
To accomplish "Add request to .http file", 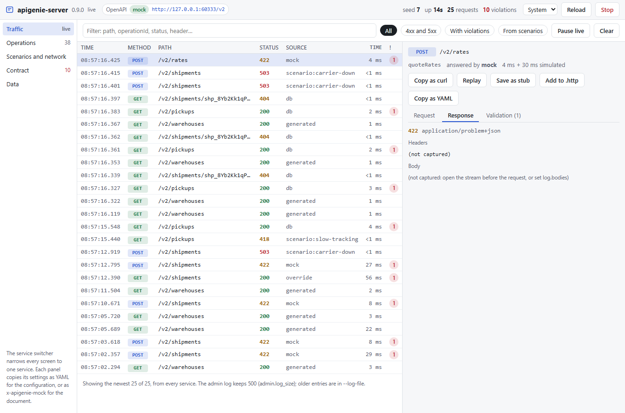I will pyautogui.click(x=562, y=80).
